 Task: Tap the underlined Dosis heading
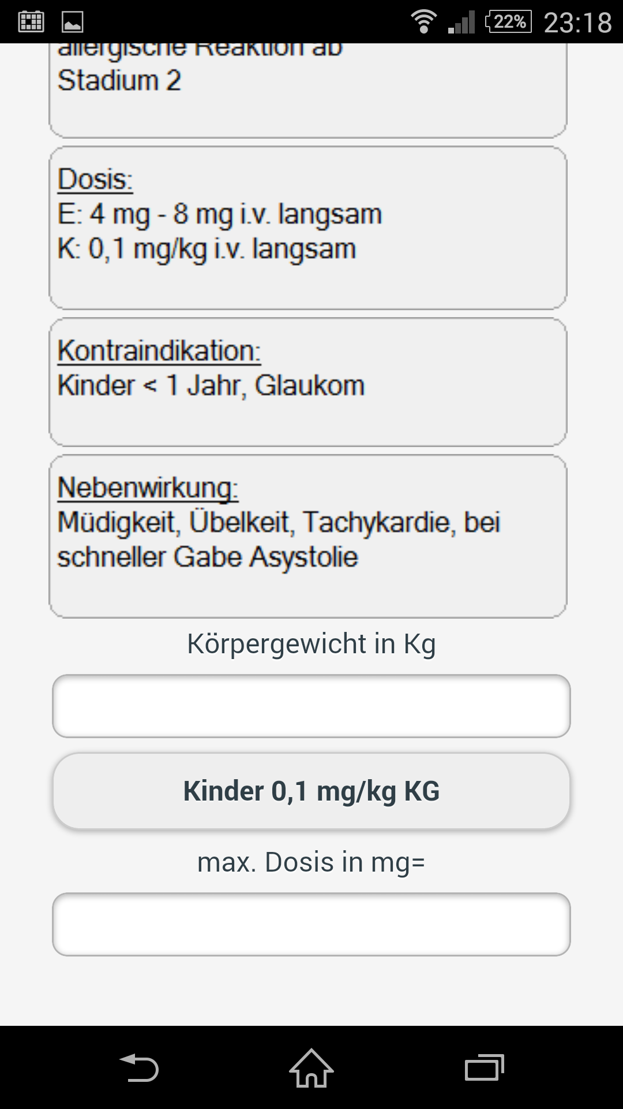click(95, 180)
